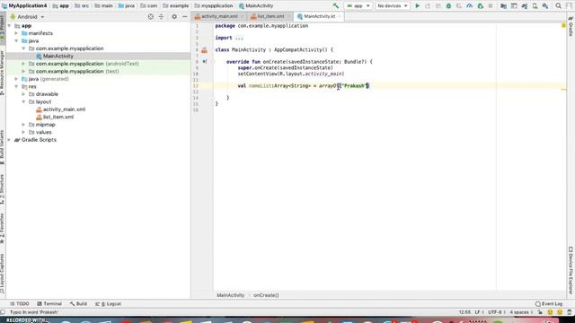Hide the project panel with minus icon
575x323 pixels.
click(185, 16)
